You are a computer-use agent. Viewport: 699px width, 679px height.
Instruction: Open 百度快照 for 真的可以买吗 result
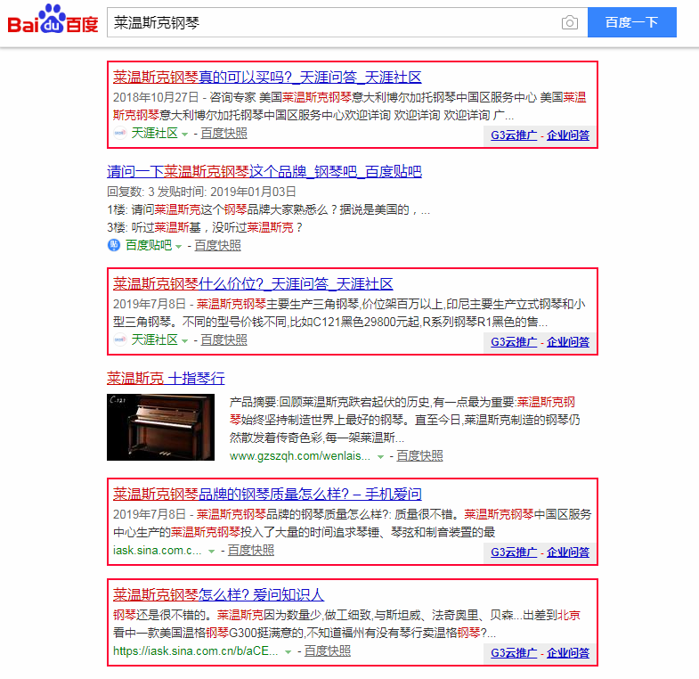pyautogui.click(x=224, y=133)
